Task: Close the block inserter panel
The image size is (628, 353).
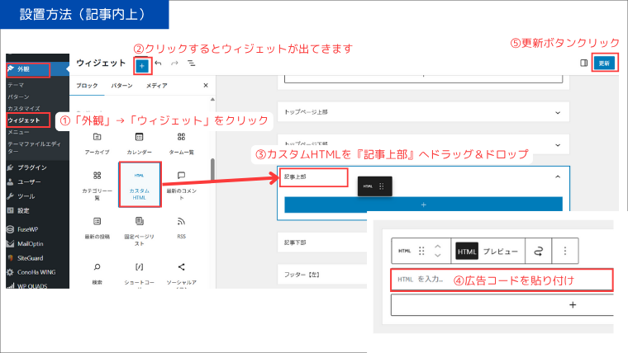Action: [x=206, y=85]
